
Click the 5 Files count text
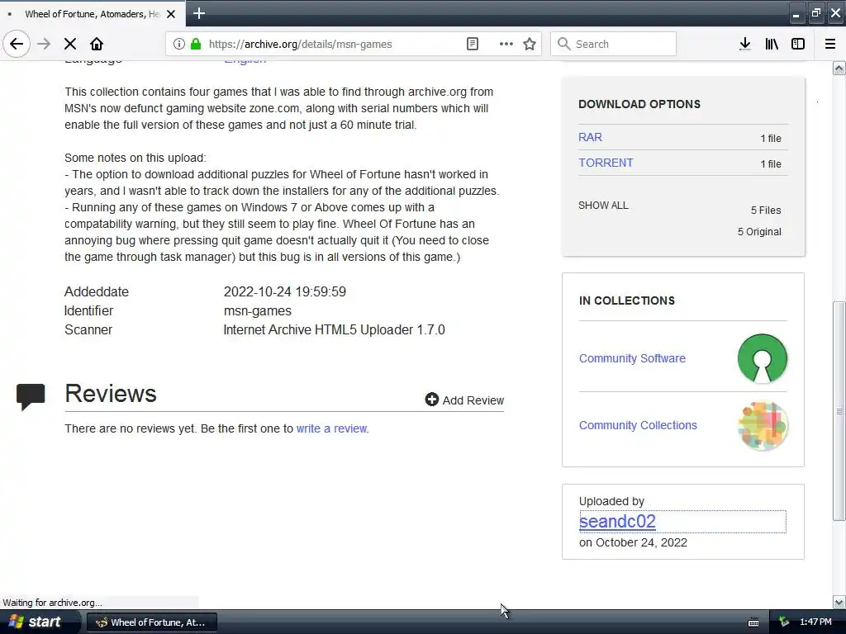[766, 211]
